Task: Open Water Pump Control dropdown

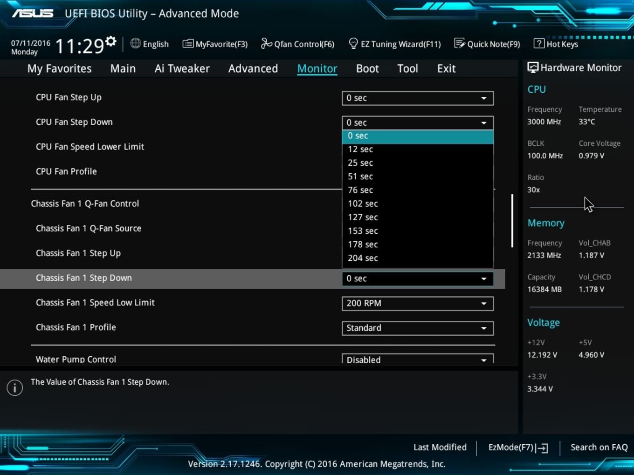Action: pos(418,359)
